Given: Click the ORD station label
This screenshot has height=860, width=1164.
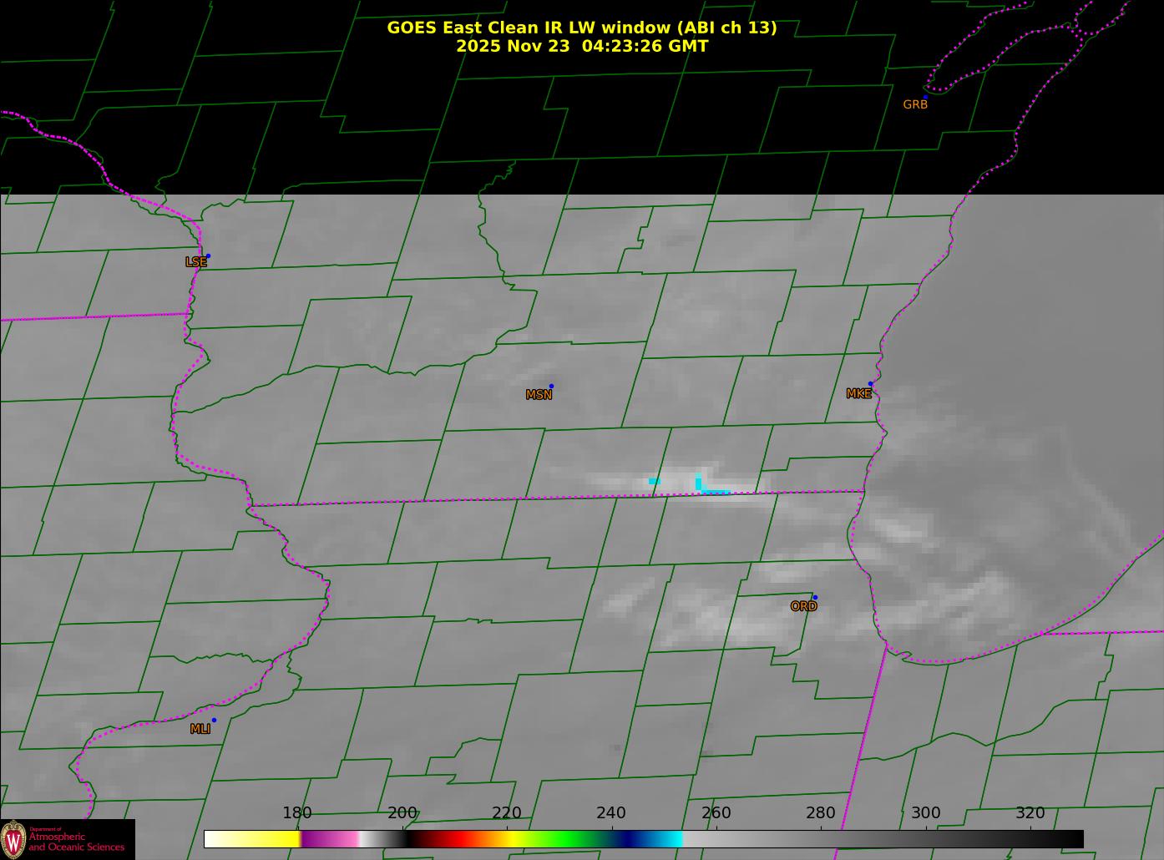Looking at the screenshot, I should (x=803, y=606).
